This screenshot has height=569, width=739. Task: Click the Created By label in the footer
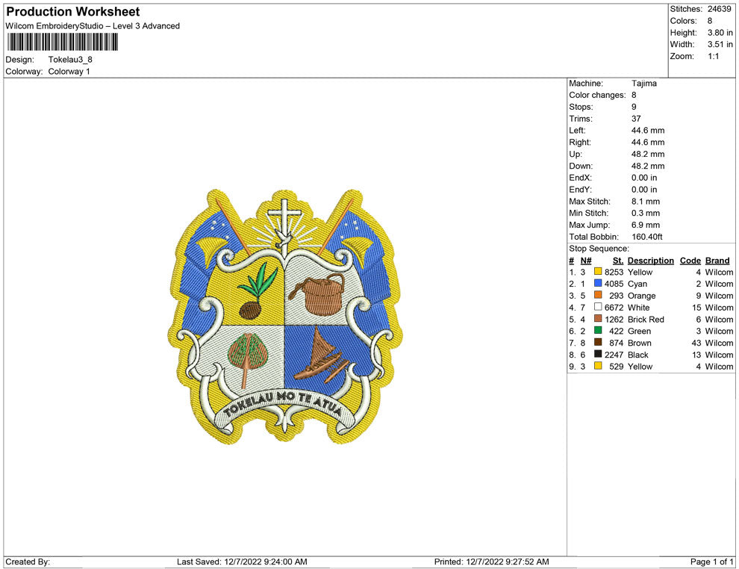pos(28,562)
